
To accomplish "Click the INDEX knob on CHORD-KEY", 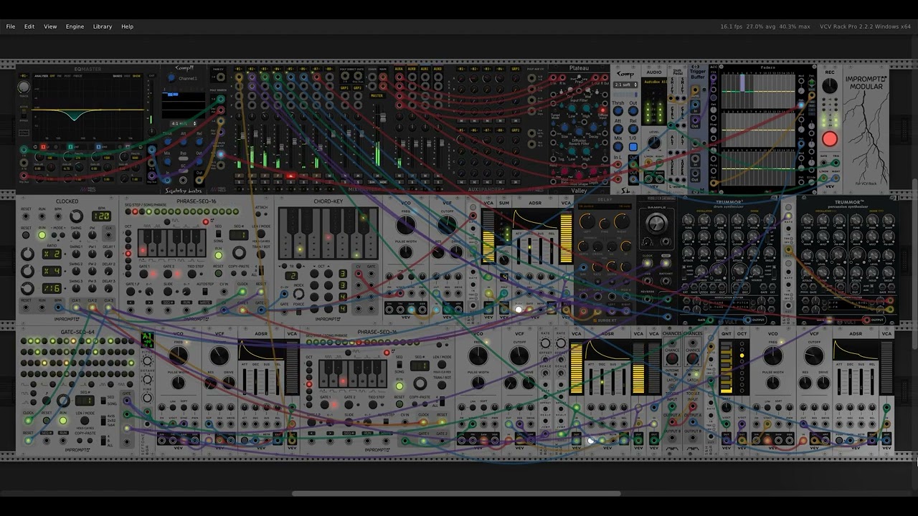I will click(x=298, y=294).
